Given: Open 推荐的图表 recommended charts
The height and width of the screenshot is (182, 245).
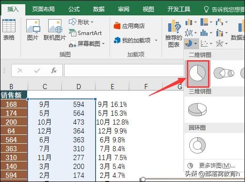Looking at the screenshot, I should coord(174,33).
